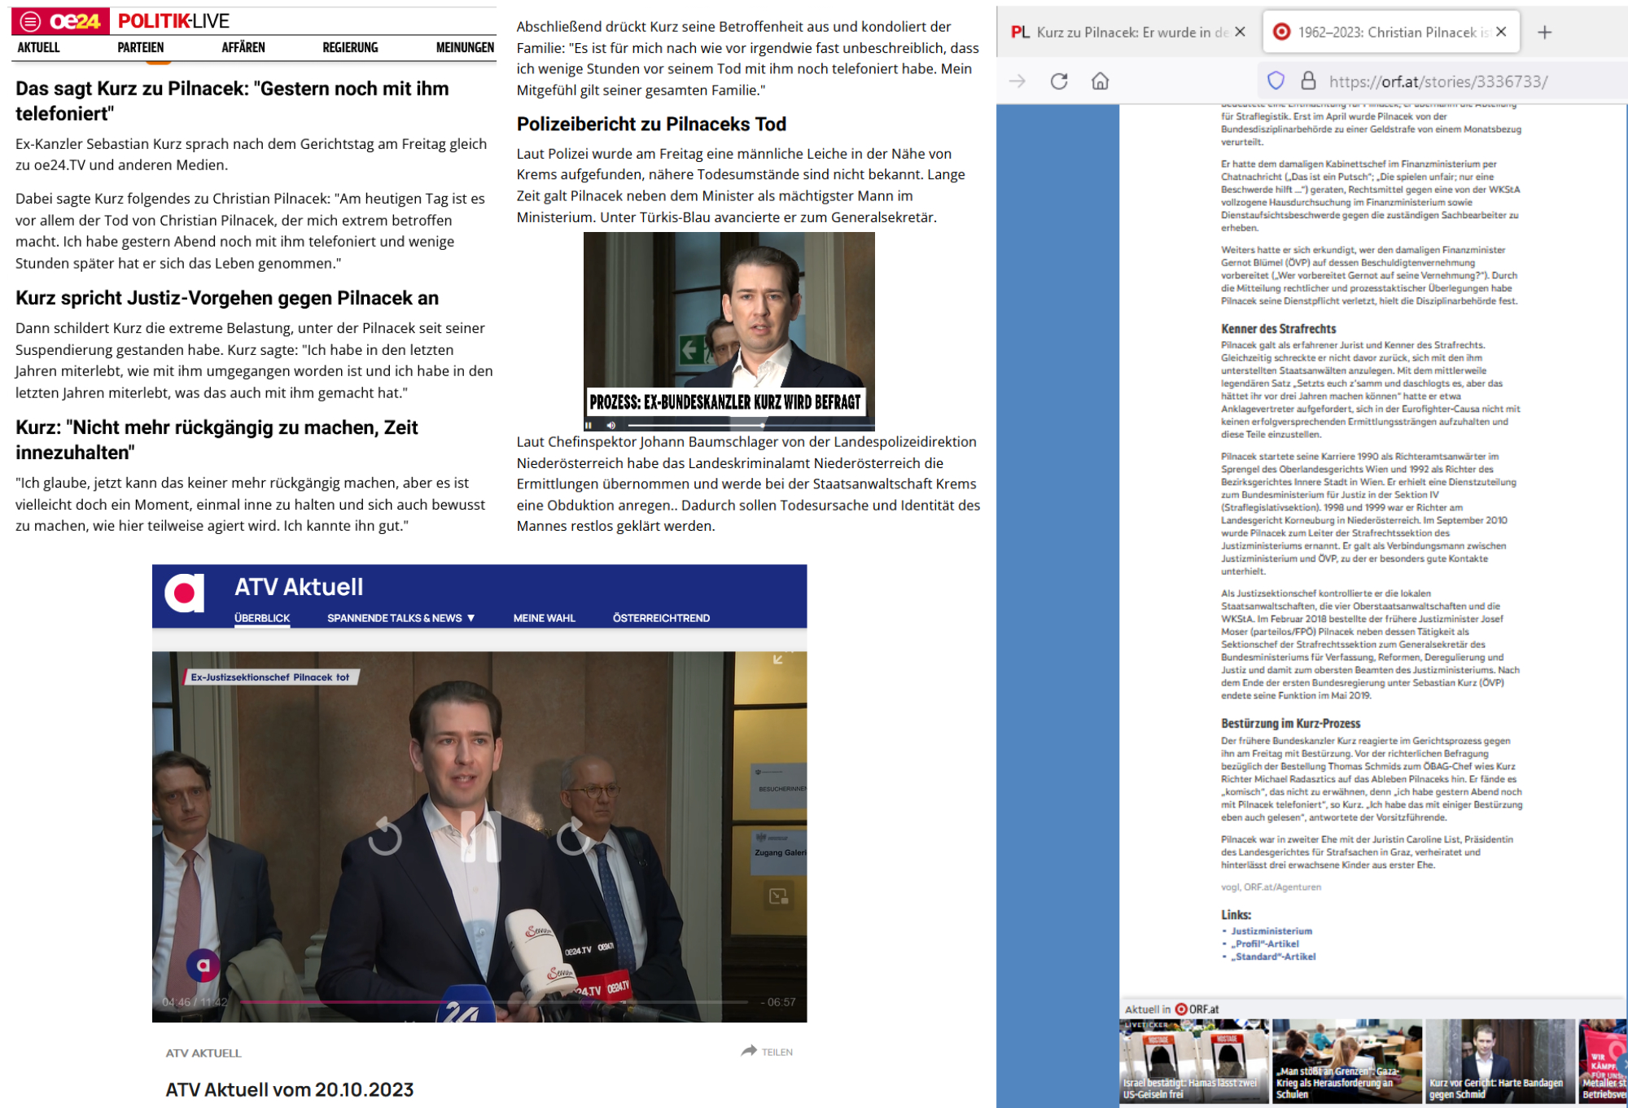Image resolution: width=1628 pixels, height=1108 pixels.
Task: Rewind the ATV video ten seconds
Action: point(385,837)
